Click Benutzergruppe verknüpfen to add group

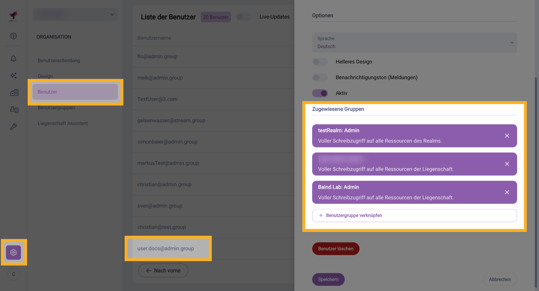[x=414, y=216]
